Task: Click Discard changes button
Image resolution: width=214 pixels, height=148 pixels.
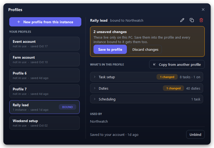Action: pyautogui.click(x=145, y=49)
